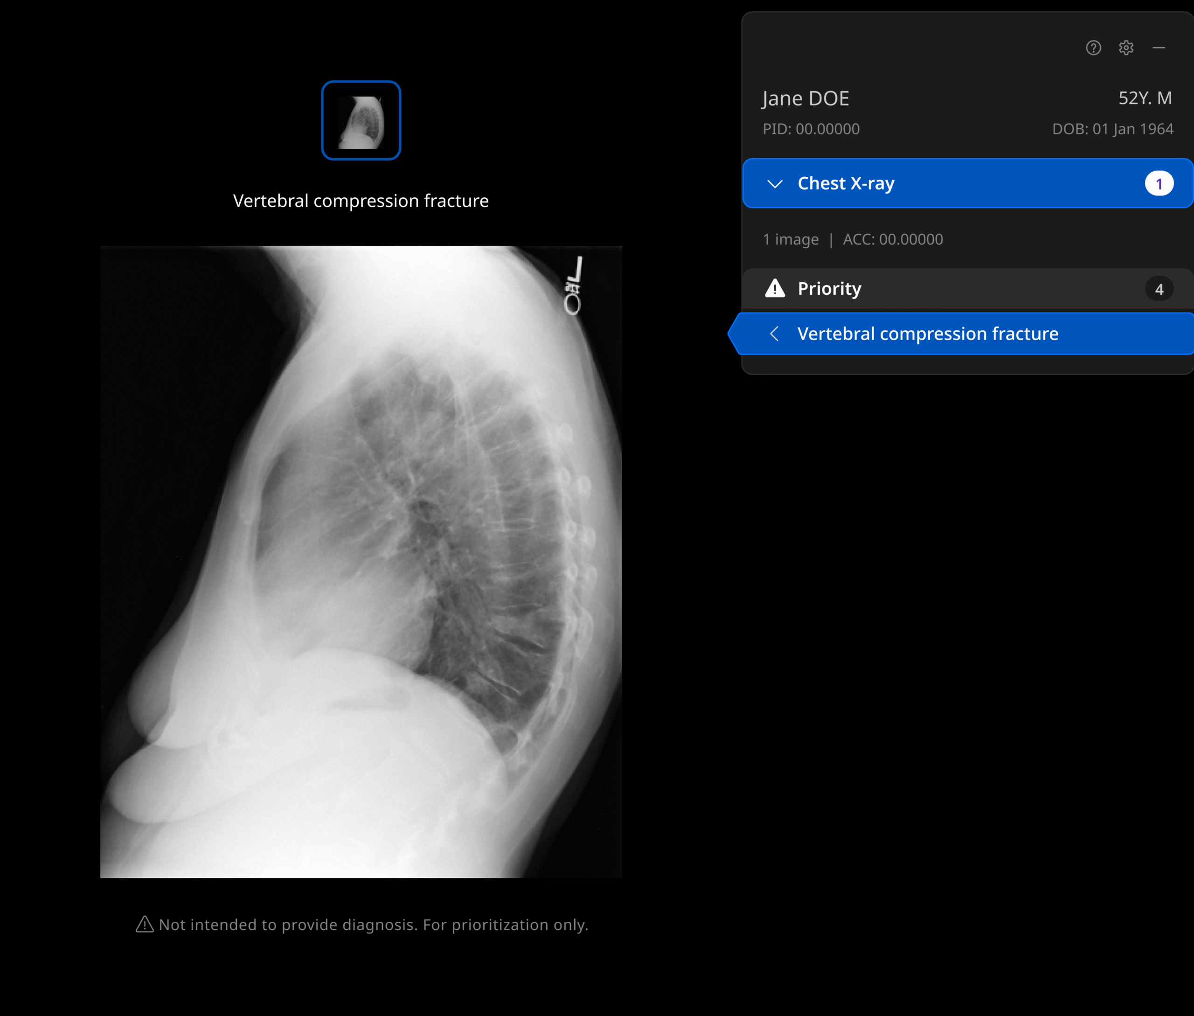This screenshot has width=1194, height=1016.
Task: Click the Chest X-ray count badge
Action: [x=1159, y=184]
